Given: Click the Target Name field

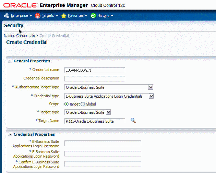Looking at the screenshot, I should click(95, 121).
